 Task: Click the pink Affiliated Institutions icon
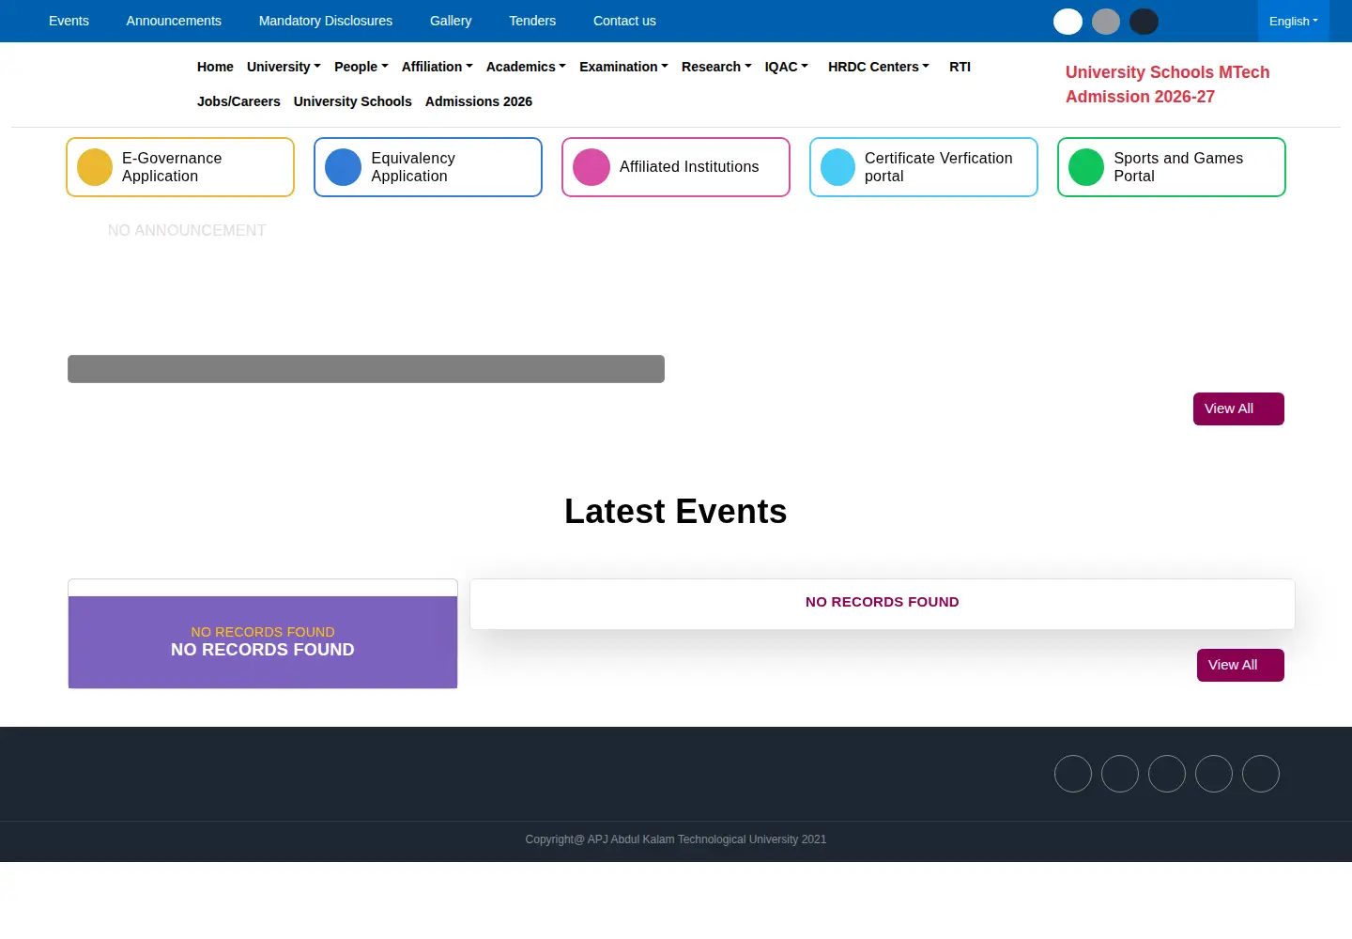point(591,167)
